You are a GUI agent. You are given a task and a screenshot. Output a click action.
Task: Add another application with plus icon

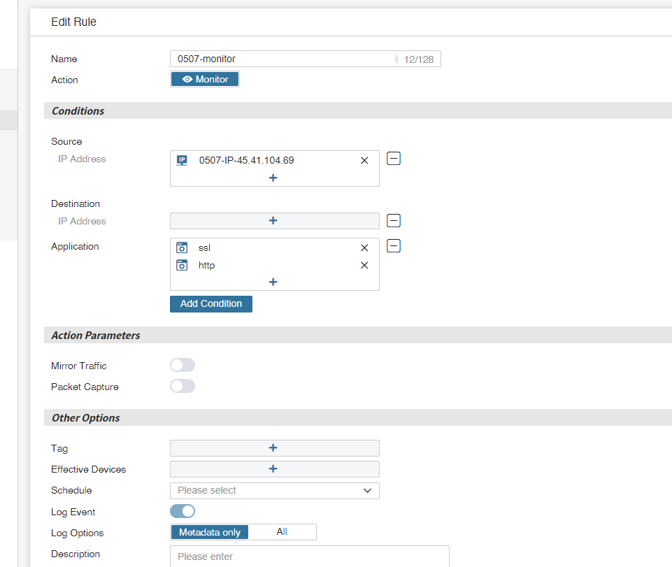(x=273, y=282)
